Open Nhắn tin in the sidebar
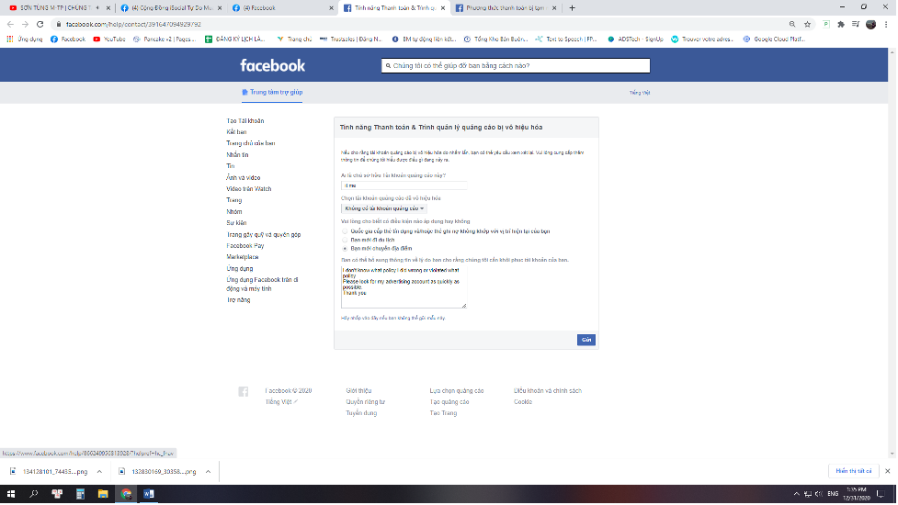 tap(237, 155)
